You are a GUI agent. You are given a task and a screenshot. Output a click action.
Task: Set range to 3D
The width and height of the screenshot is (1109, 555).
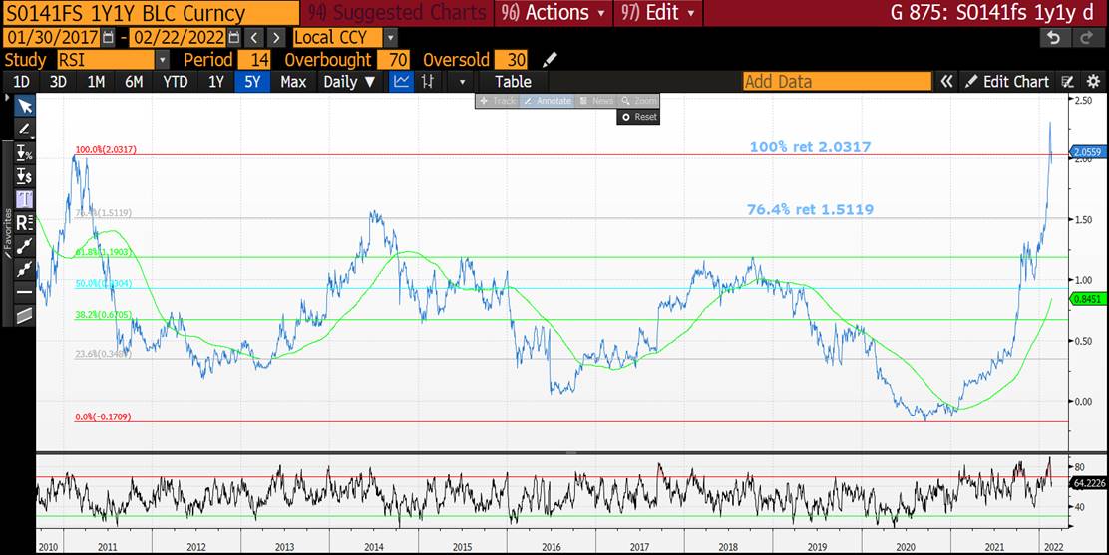pos(58,82)
